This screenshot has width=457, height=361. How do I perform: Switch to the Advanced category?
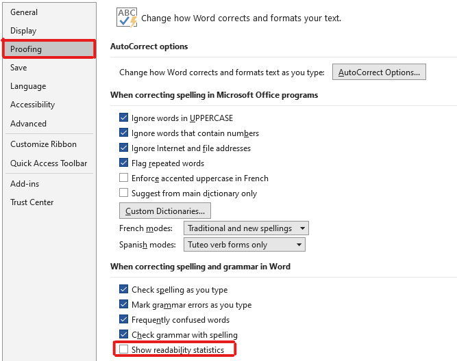(x=28, y=124)
